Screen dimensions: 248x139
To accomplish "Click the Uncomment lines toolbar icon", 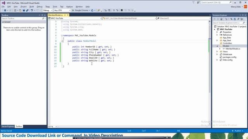I will point(117,10).
